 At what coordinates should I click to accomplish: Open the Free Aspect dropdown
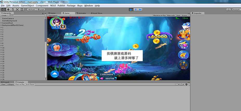(x=59, y=16)
